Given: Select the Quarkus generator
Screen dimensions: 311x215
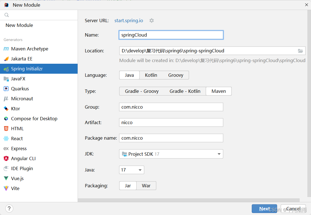Looking at the screenshot, I should [21, 88].
